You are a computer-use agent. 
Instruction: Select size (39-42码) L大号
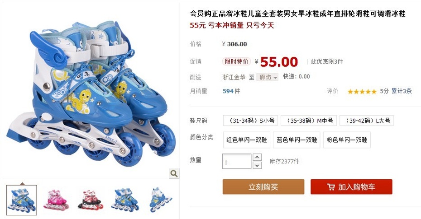(367, 121)
